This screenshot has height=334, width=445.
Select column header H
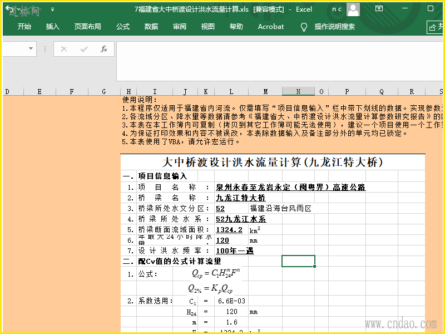128,91
